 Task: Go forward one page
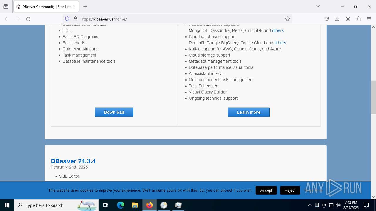pos(18,19)
